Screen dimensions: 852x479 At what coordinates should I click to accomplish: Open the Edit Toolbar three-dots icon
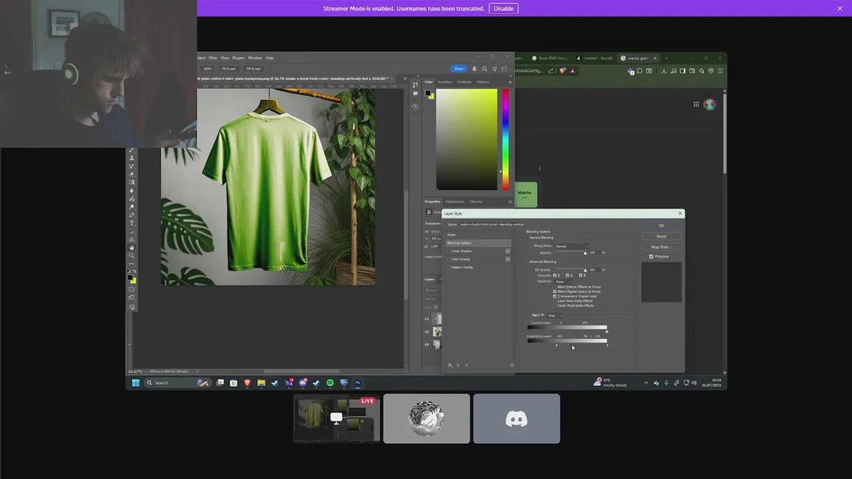[132, 264]
